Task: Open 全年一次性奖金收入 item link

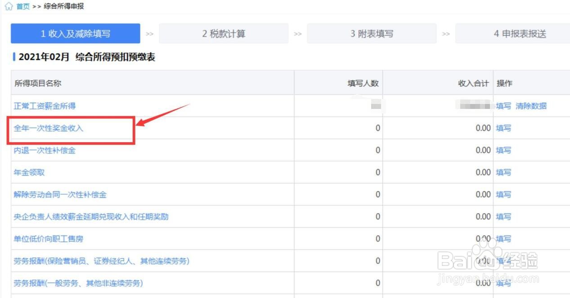Action: point(49,128)
